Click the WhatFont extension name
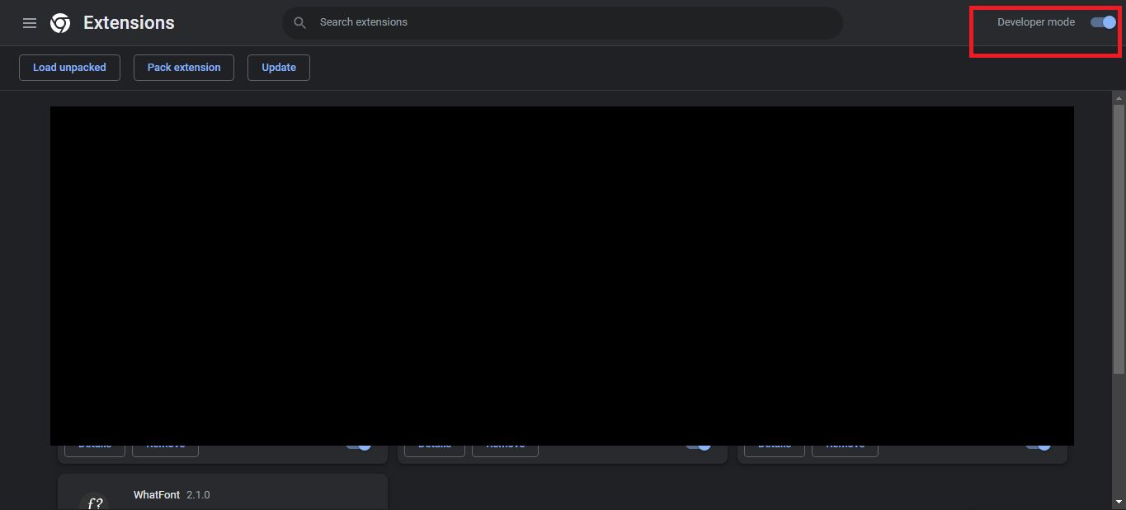 tap(157, 495)
